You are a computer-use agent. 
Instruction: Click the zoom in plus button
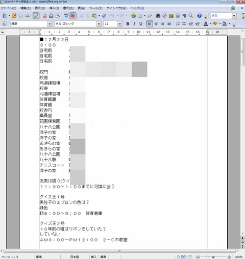point(229,257)
